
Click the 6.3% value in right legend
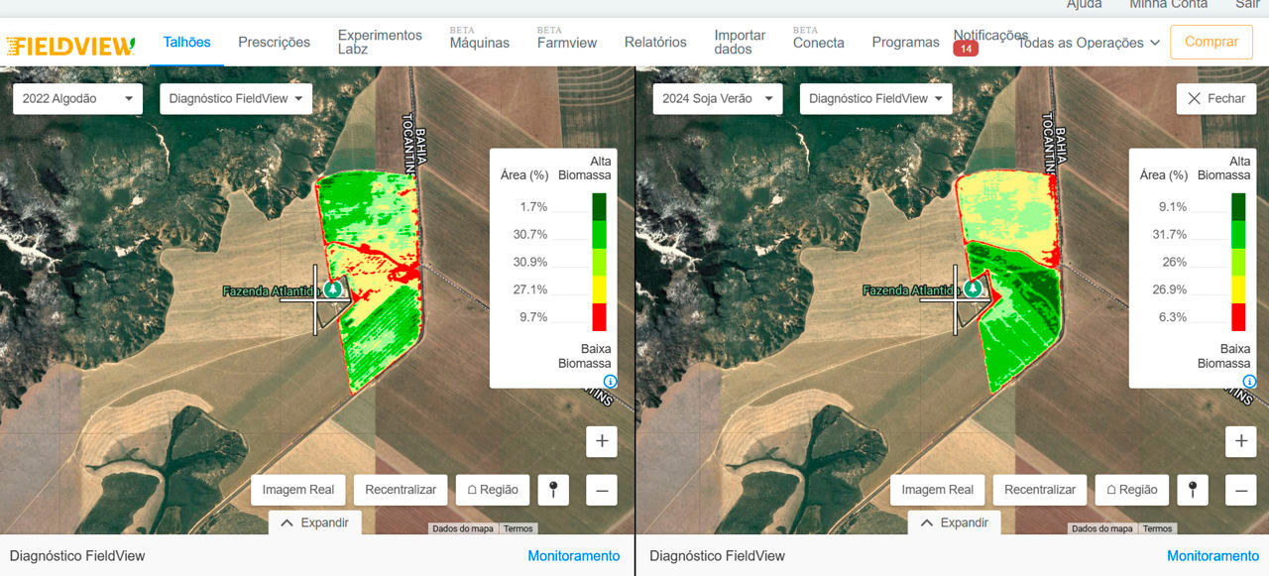tap(1175, 317)
